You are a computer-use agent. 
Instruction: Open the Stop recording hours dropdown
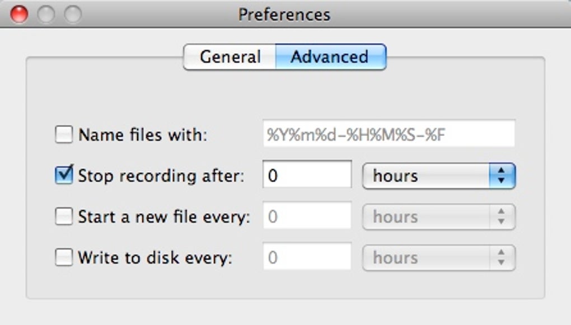(x=438, y=176)
